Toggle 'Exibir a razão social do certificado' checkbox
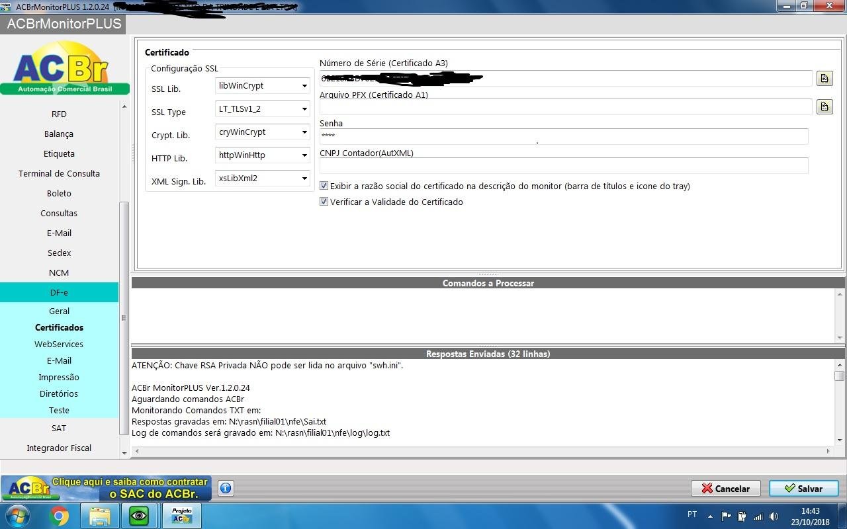 (324, 186)
